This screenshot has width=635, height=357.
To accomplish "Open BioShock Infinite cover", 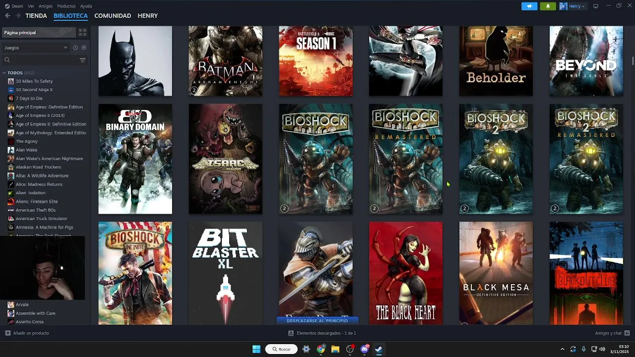I will 135,273.
